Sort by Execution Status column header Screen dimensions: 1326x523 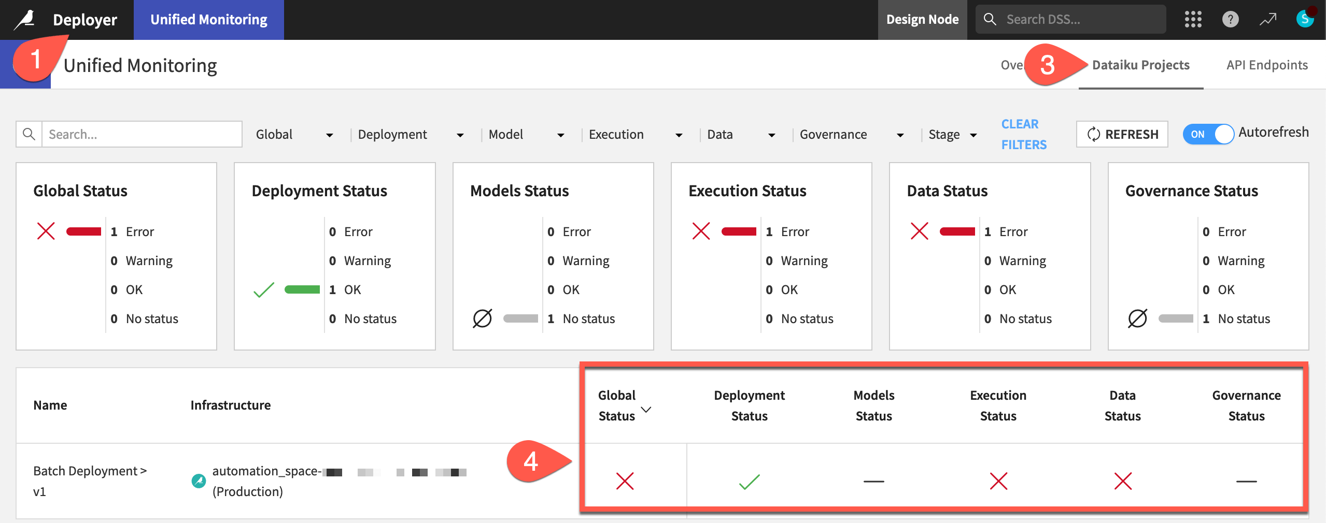[998, 405]
